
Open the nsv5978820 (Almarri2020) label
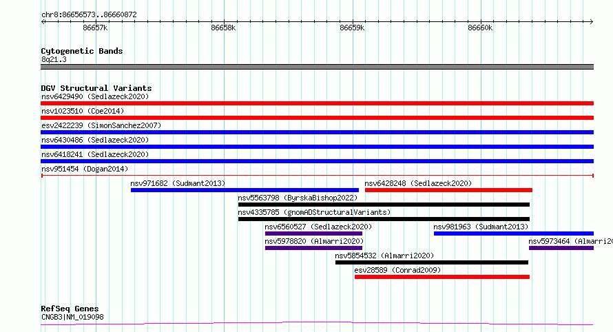[x=314, y=241]
